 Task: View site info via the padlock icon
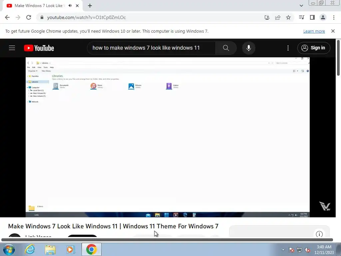(42, 17)
